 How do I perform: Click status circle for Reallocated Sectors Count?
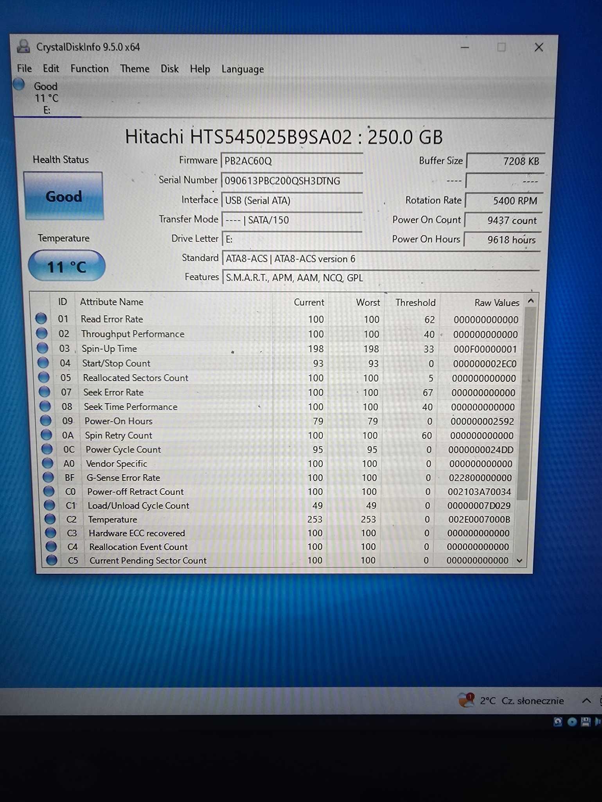(x=44, y=377)
